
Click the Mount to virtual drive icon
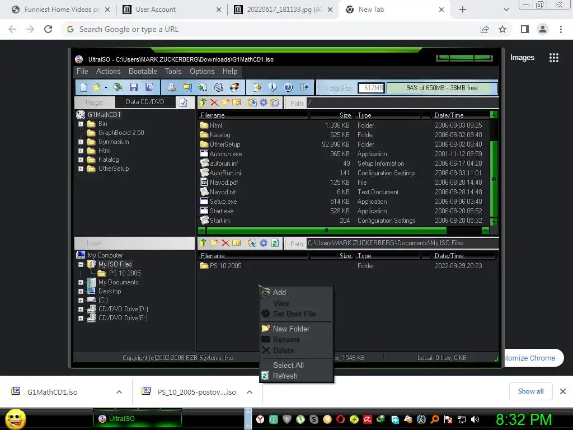(x=219, y=87)
